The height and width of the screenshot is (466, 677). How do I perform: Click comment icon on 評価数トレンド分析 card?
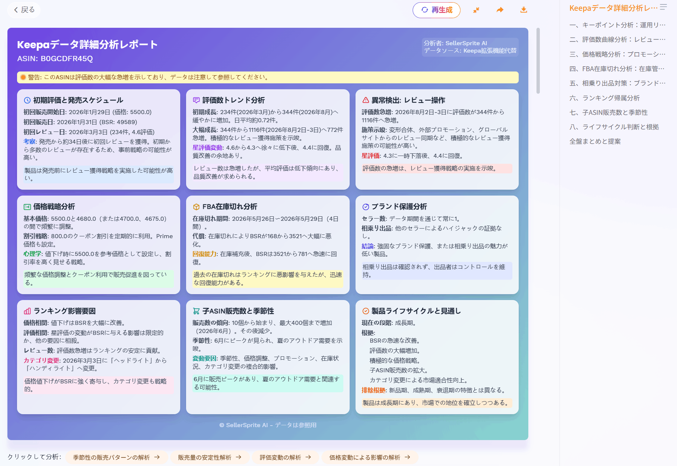[x=196, y=100]
